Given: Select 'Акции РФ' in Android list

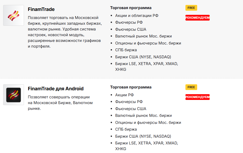Looking at the screenshot, I should pyautogui.click(x=124, y=95).
